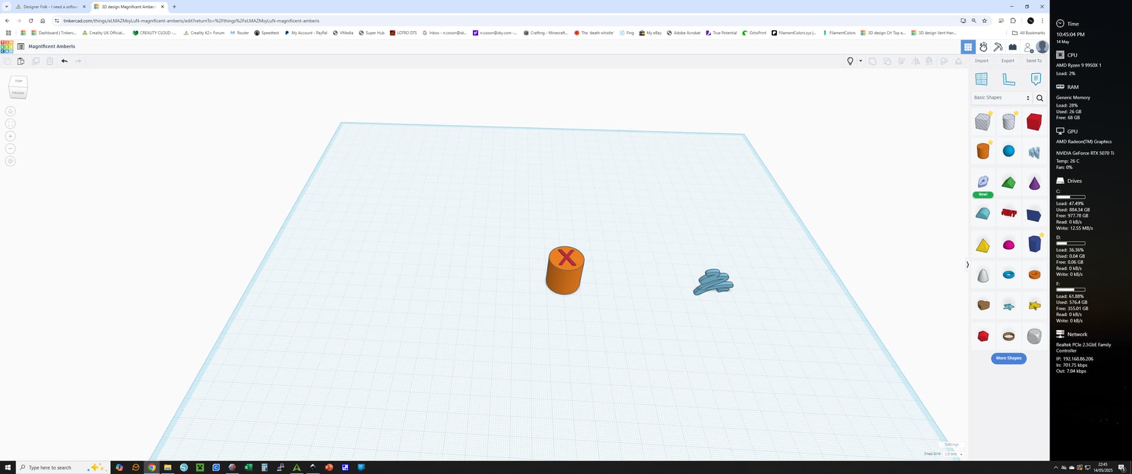Click the Delete trash icon
1132x474 pixels.
pyautogui.click(x=50, y=61)
